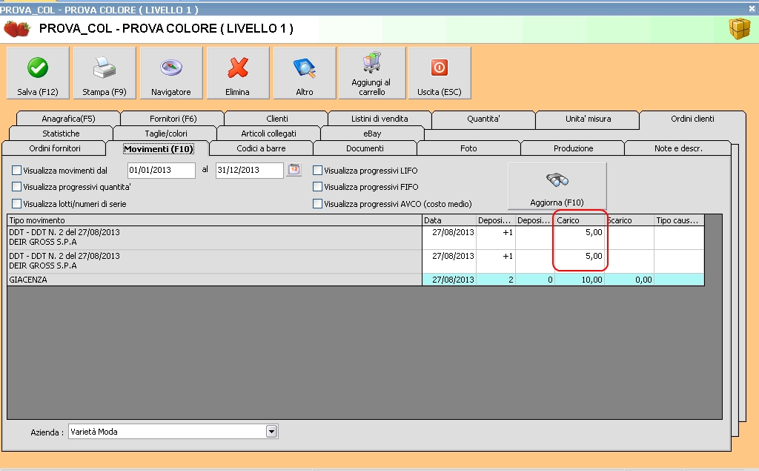Select the eBay tab

point(372,134)
